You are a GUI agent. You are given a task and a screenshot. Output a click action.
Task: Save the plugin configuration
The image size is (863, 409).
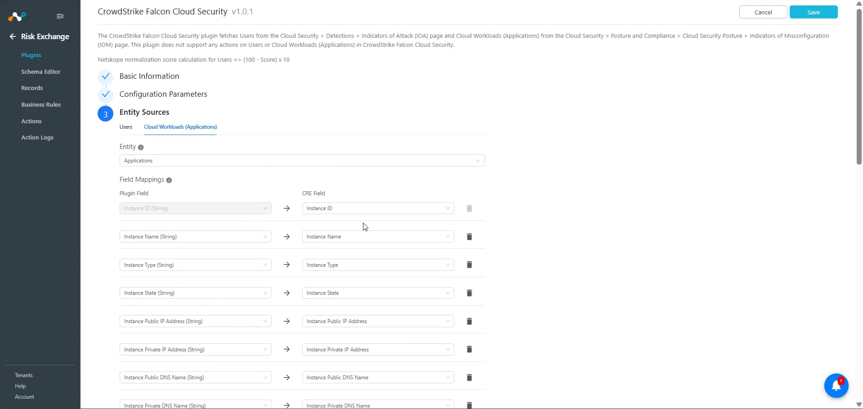[x=814, y=12]
